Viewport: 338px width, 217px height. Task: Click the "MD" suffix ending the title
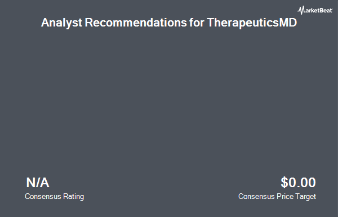pyautogui.click(x=288, y=22)
